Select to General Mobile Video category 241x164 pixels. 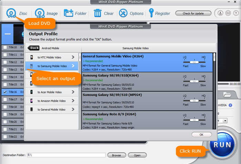pyautogui.click(x=52, y=109)
